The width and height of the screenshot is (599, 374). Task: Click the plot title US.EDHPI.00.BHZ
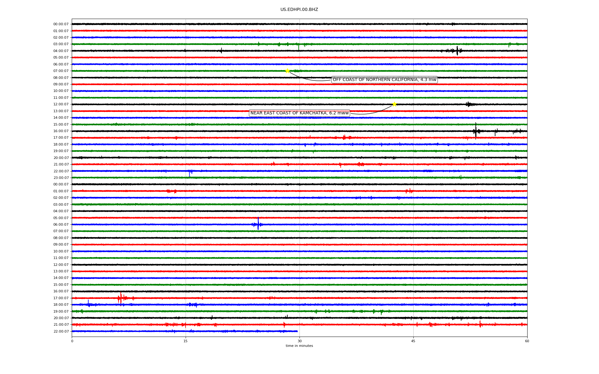(x=299, y=10)
